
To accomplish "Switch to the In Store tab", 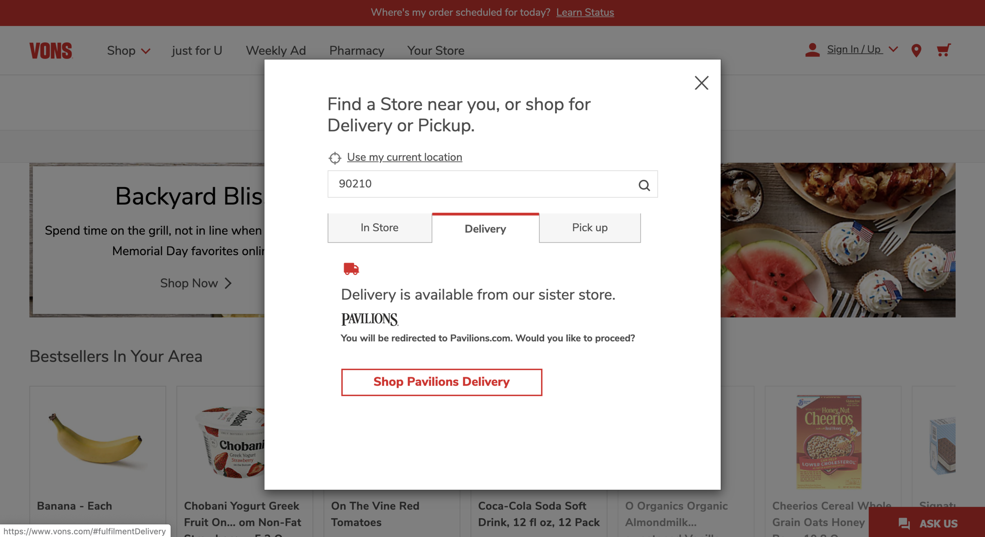I will coord(379,228).
